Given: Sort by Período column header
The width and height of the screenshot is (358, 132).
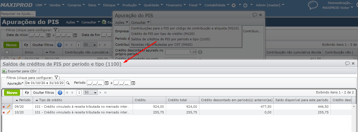Looking at the screenshot, I should [23, 100].
